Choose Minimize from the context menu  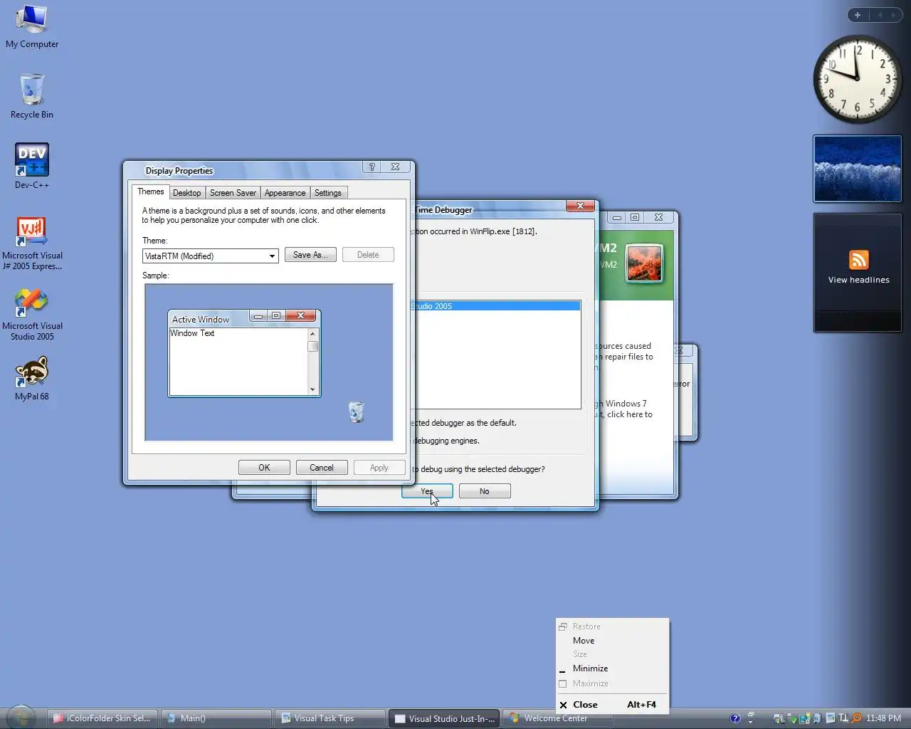[x=612, y=668]
